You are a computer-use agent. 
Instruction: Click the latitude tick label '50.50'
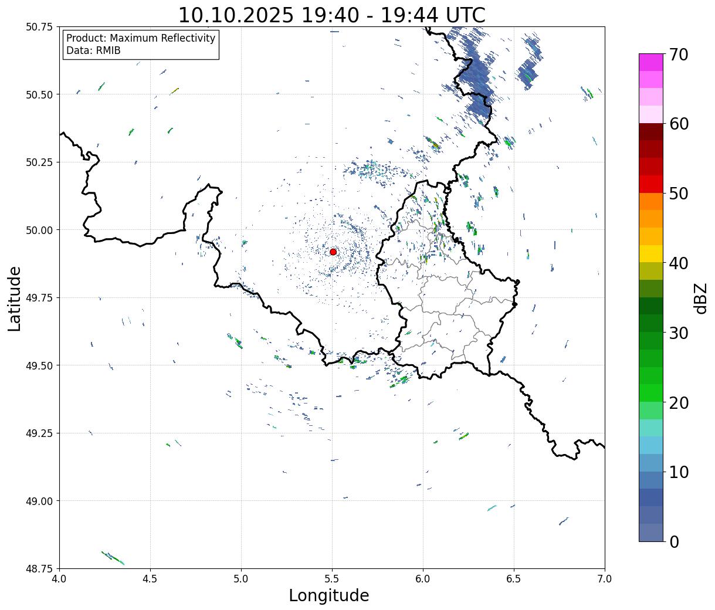point(39,94)
